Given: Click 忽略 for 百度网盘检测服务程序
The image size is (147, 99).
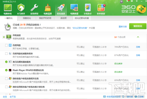Looking at the screenshot, I should click(x=138, y=55).
